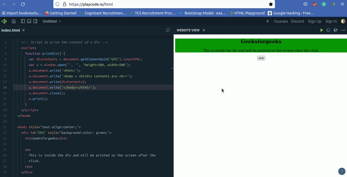Switch to the index.html tab
The height and width of the screenshot is (177, 347).
(11, 30)
